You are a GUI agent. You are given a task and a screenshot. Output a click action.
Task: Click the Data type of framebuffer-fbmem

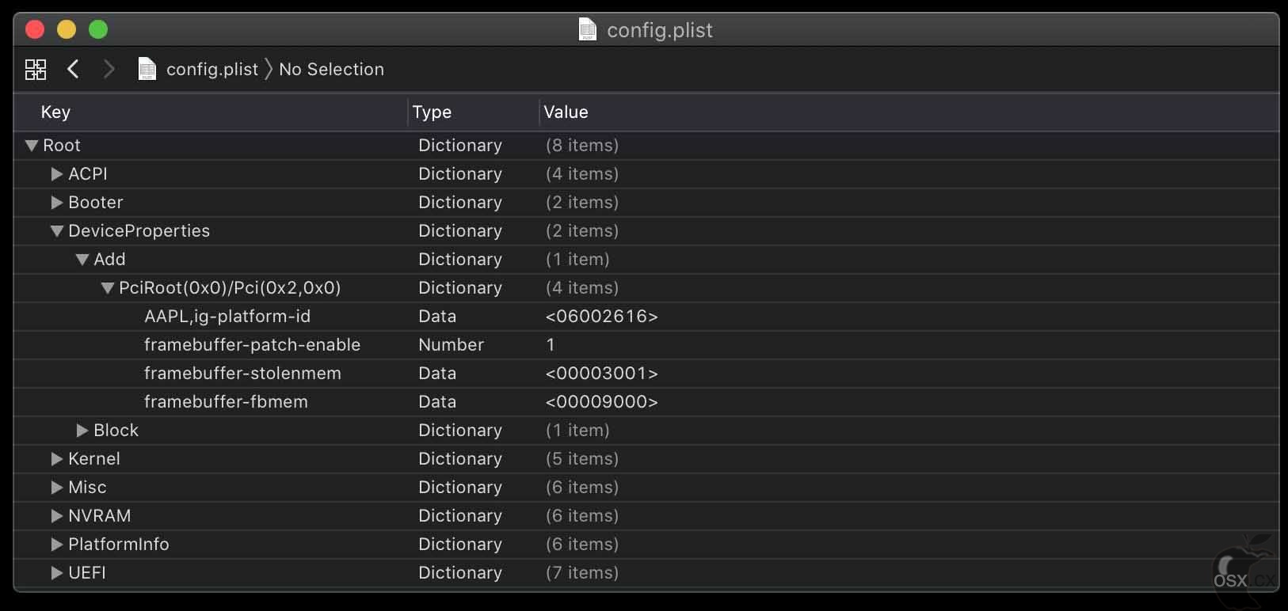[x=437, y=402]
